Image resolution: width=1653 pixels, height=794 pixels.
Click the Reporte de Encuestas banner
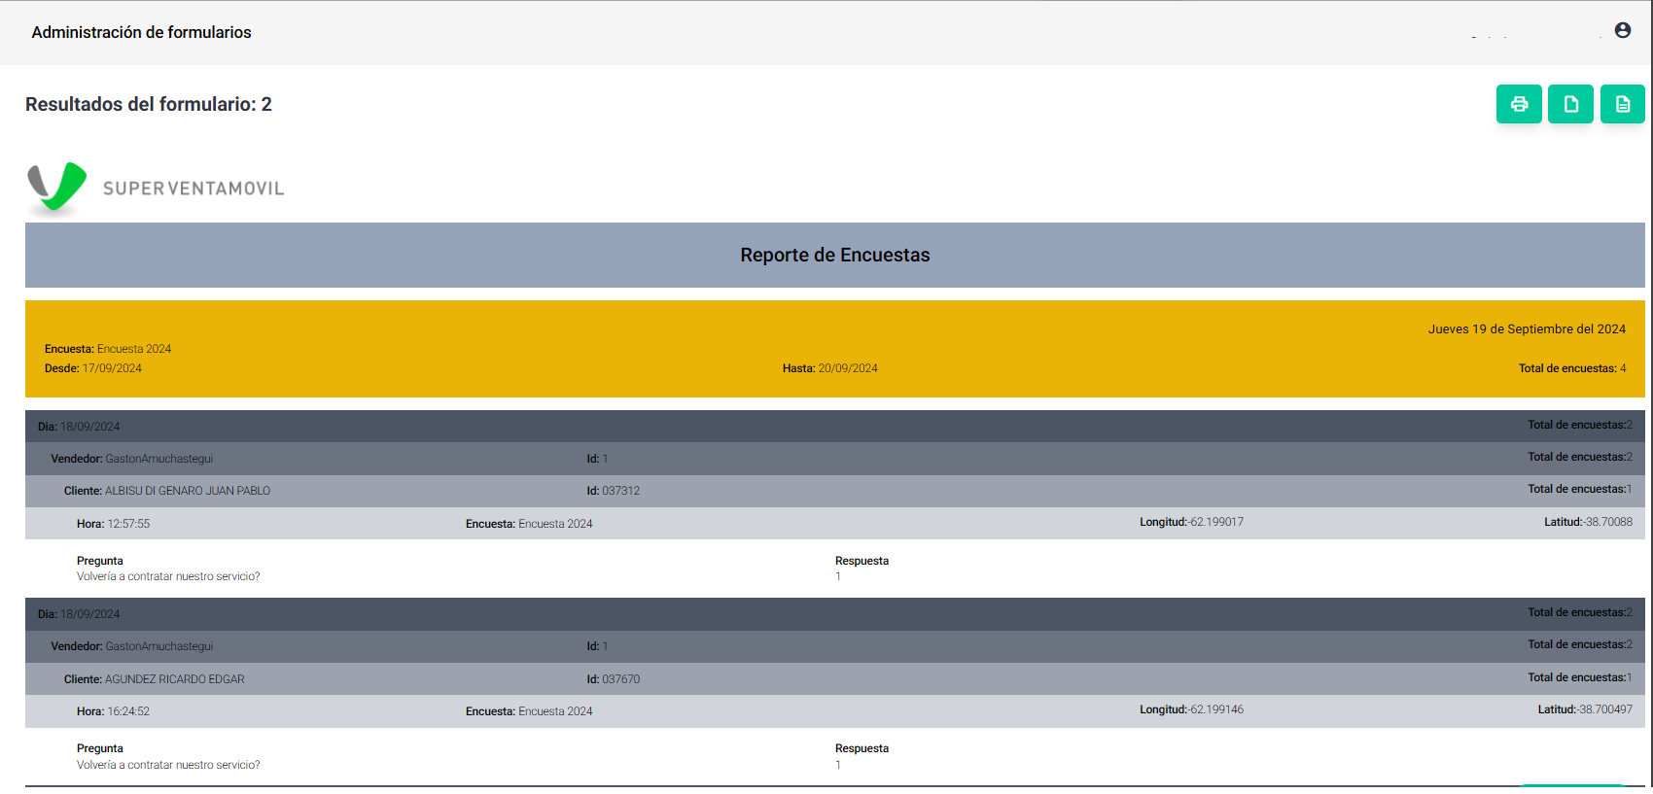tap(835, 255)
